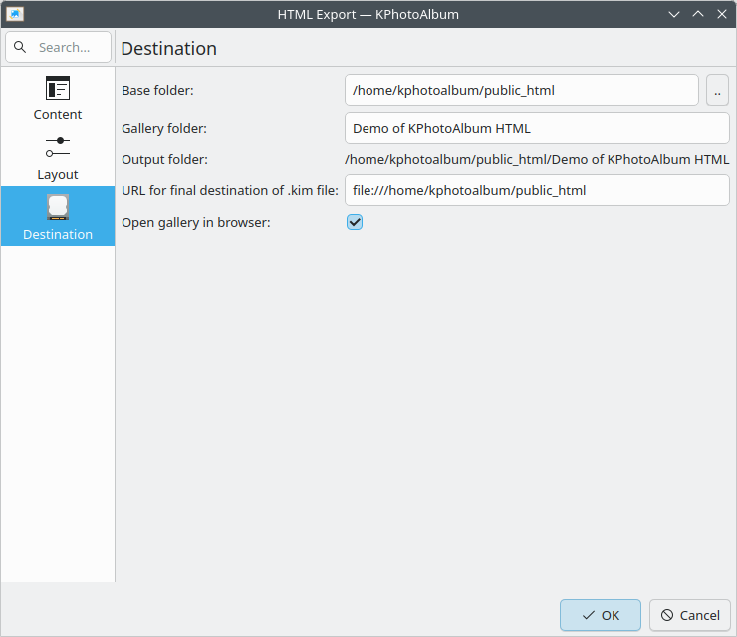
Task: Select the Destination drive icon
Action: point(58,207)
